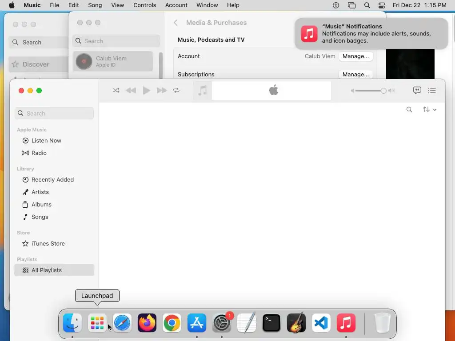
Task: Click Manage button for Subscriptions row
Action: 355,75
